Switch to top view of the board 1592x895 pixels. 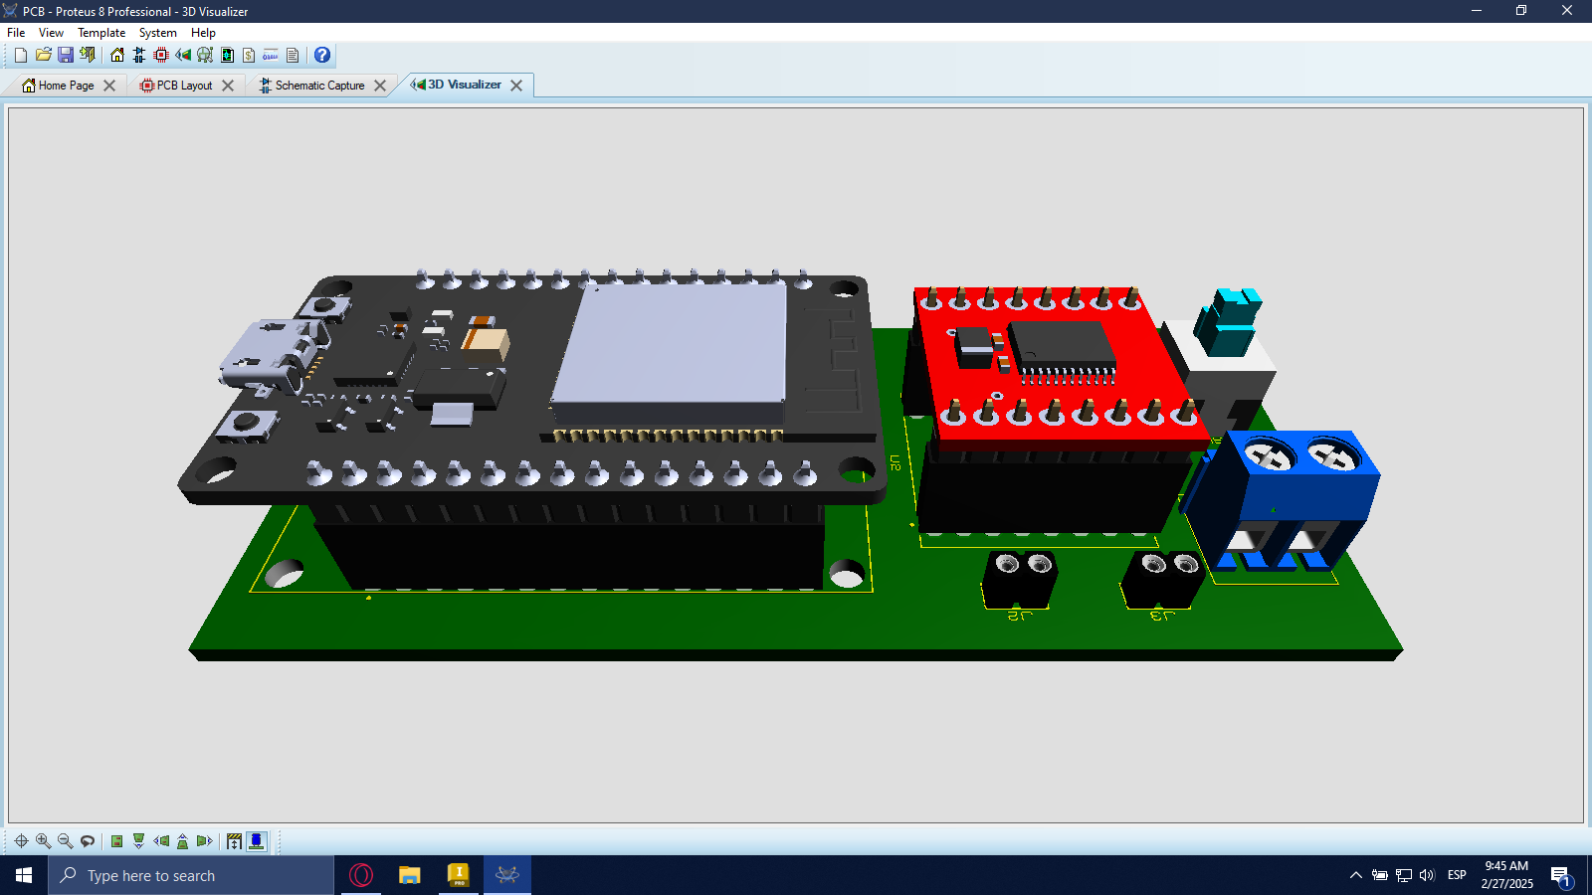coord(117,841)
